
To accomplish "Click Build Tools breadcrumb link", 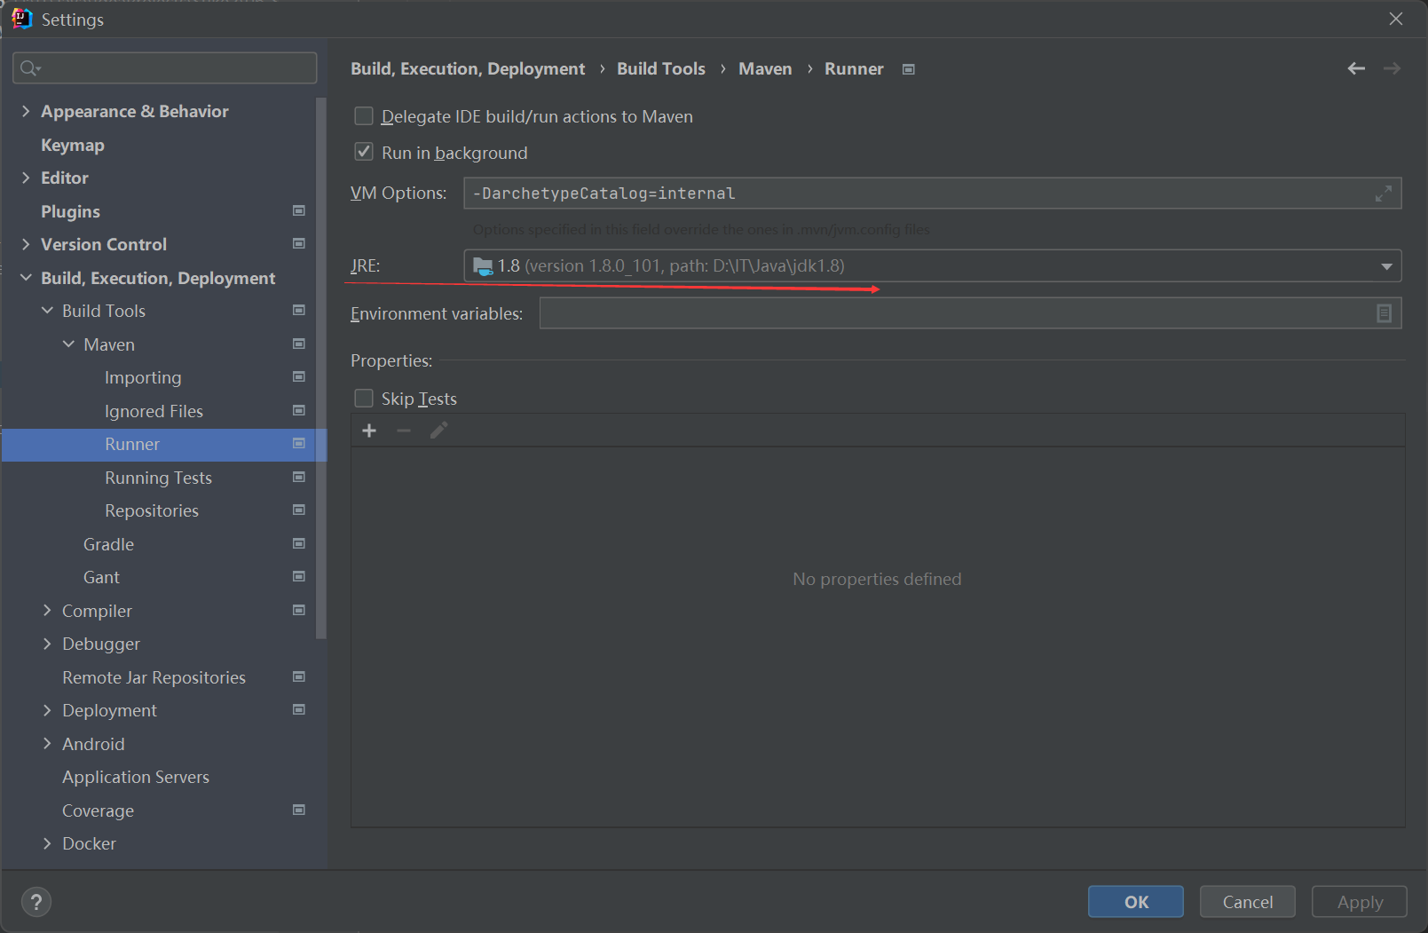I will [661, 68].
